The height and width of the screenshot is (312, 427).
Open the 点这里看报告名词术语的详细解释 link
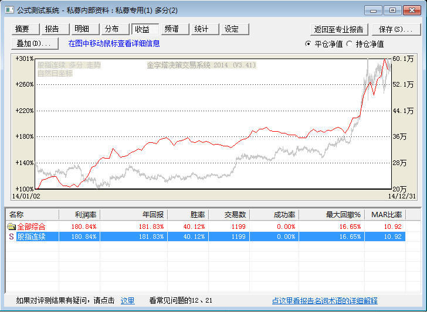click(325, 301)
